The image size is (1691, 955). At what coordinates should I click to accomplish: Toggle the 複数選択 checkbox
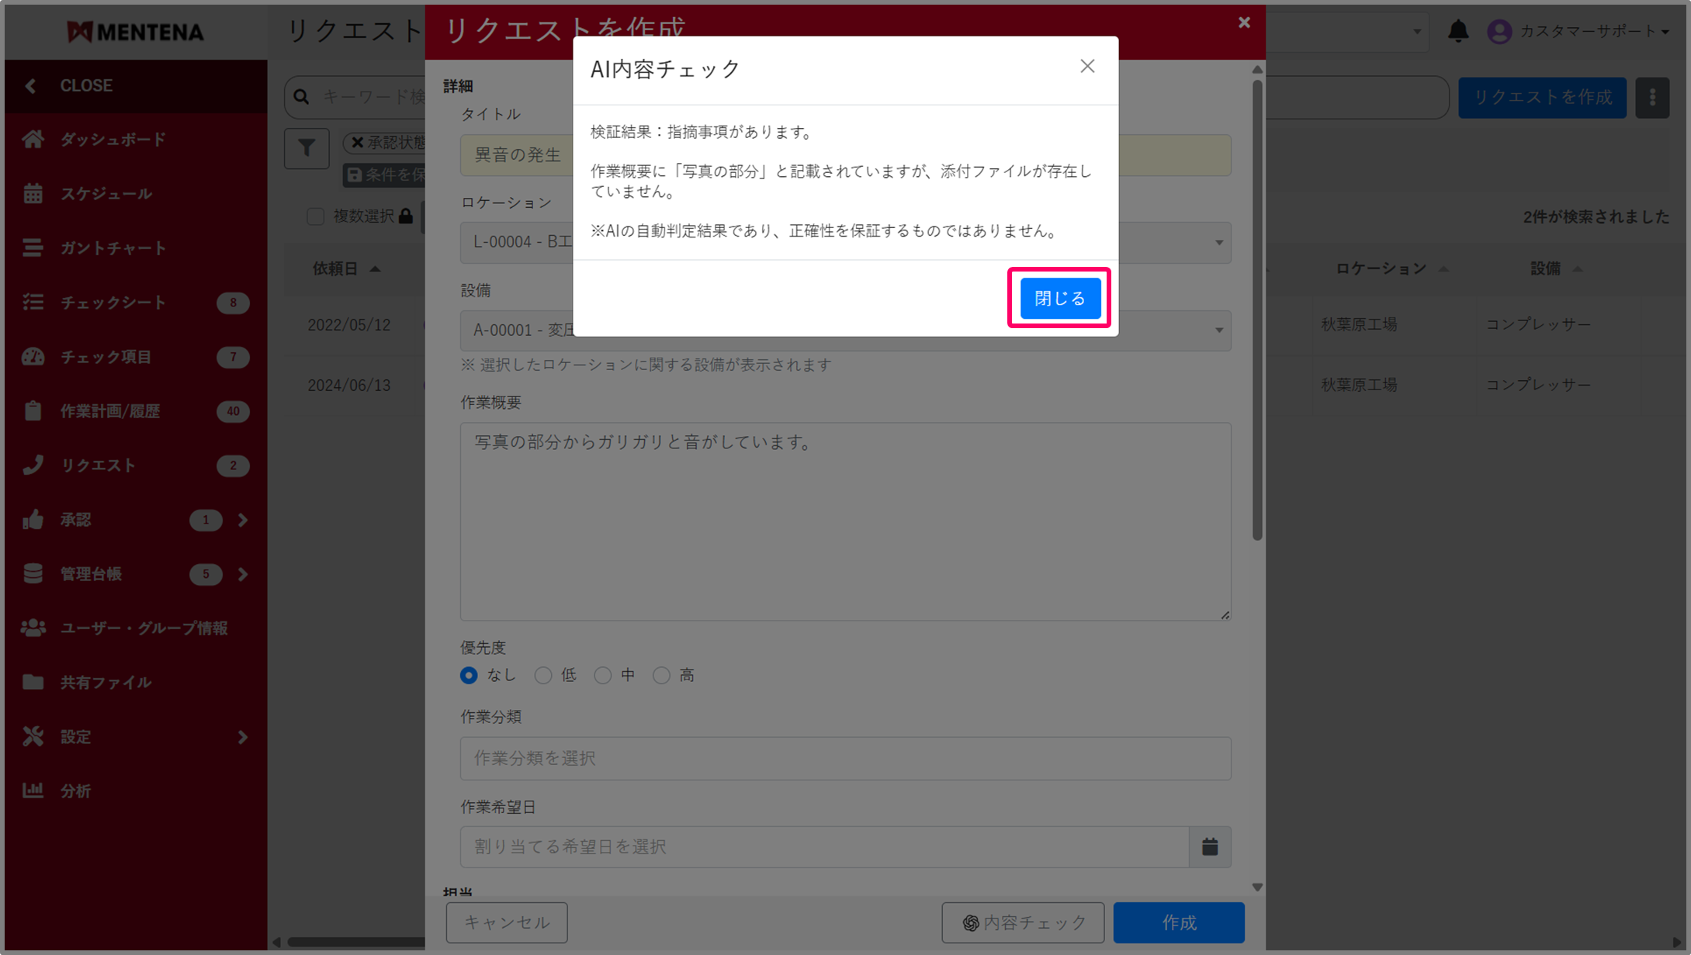click(315, 216)
